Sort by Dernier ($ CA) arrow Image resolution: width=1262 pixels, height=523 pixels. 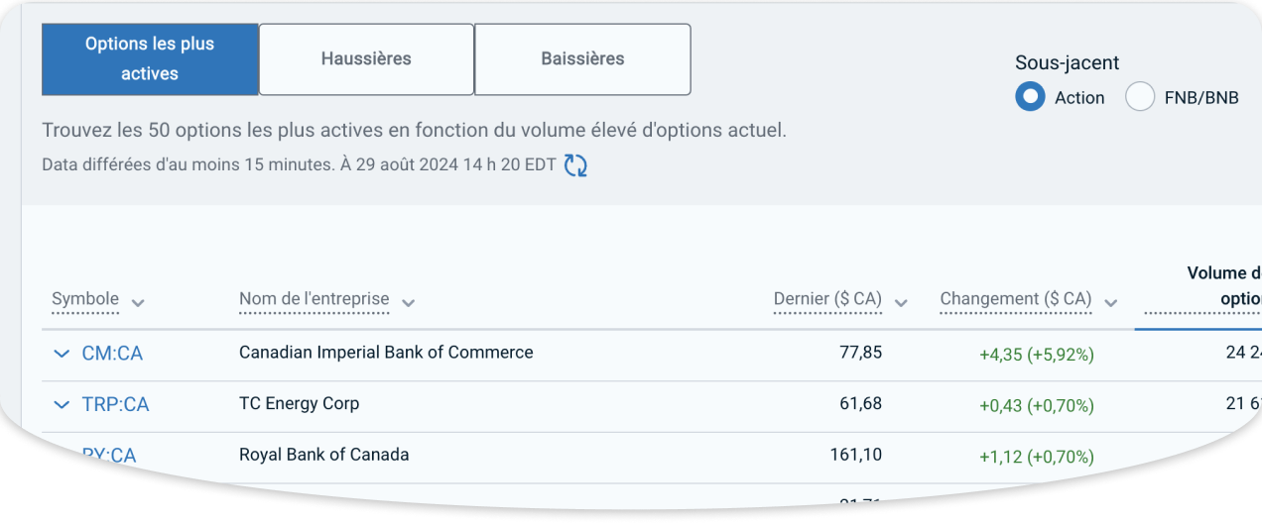(x=901, y=303)
